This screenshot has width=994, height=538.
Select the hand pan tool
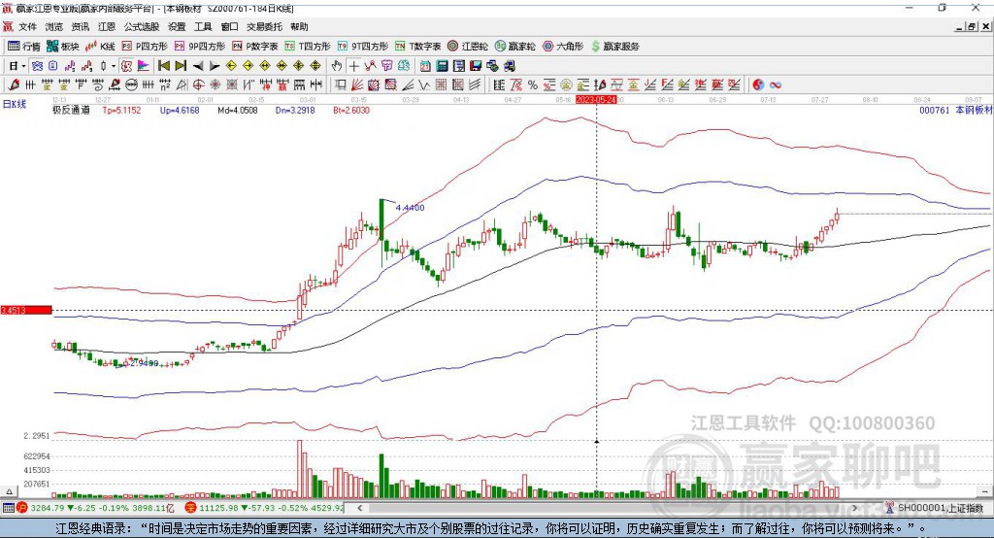point(337,66)
